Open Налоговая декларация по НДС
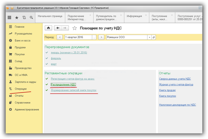208x139 pixels. coord(177,105)
